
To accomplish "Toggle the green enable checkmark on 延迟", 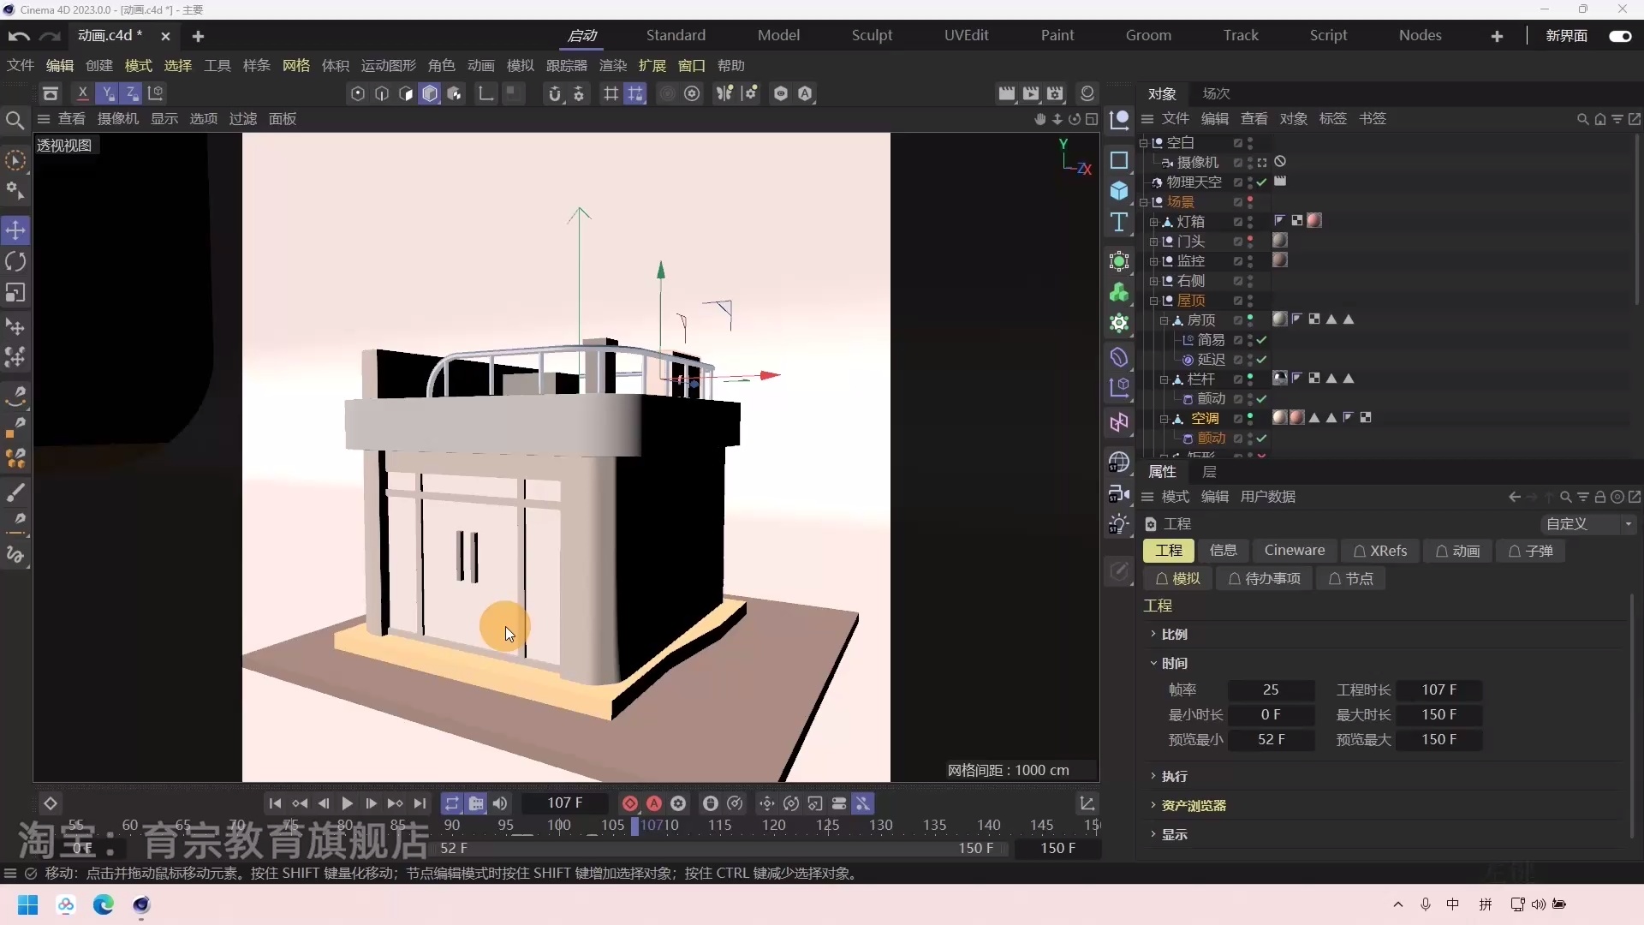I will [1262, 360].
